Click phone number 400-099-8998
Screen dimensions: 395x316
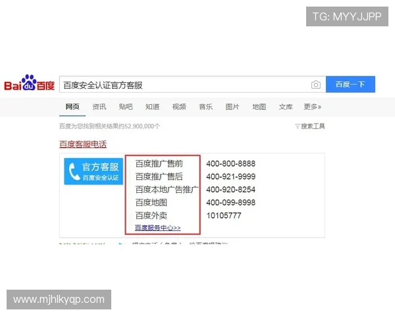(231, 203)
